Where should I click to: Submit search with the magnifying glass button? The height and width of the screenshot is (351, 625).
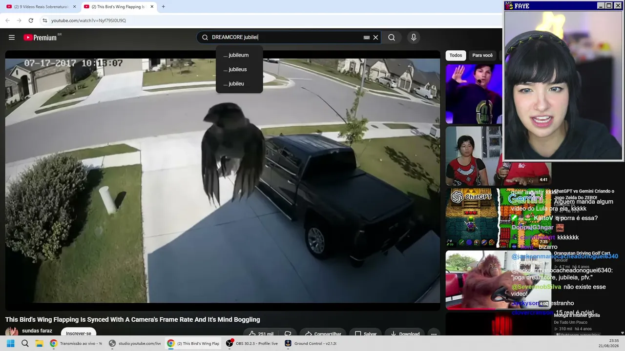point(392,38)
